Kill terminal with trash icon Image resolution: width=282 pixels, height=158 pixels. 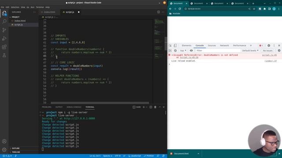point(155,107)
